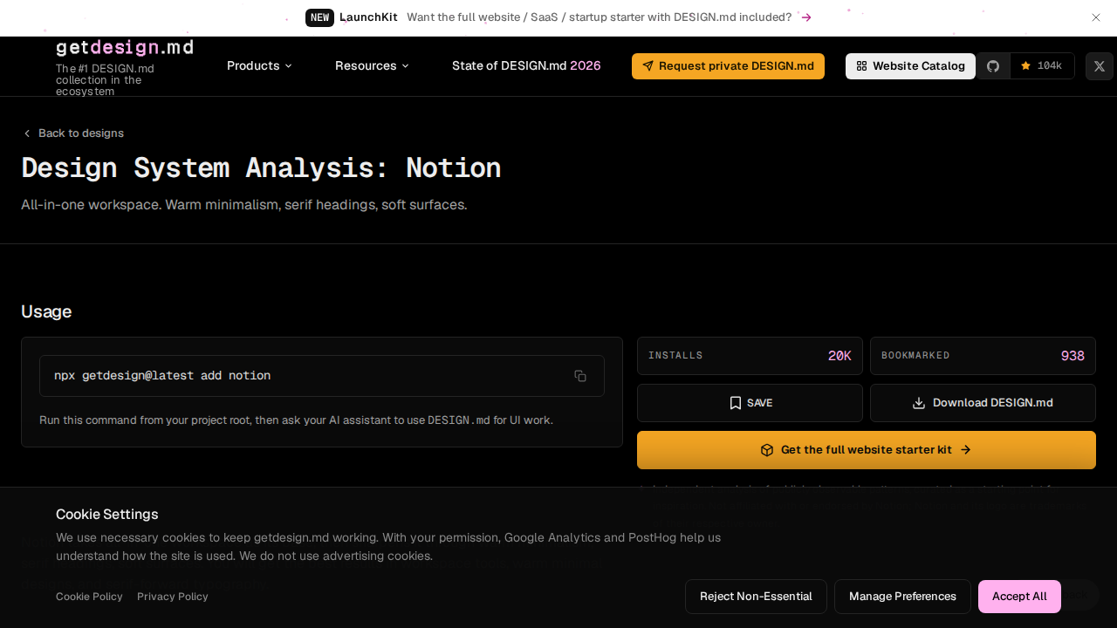This screenshot has height=628, width=1117.
Task: Click the site tagline under the logo
Action: click(106, 79)
